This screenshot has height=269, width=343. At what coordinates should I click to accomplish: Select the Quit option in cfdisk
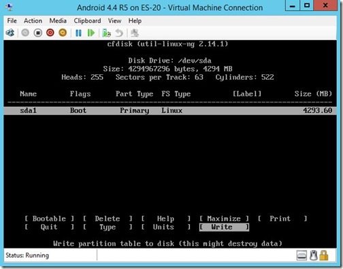49,227
